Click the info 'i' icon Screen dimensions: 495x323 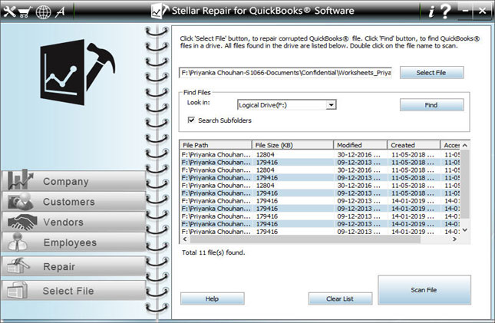[x=431, y=12]
